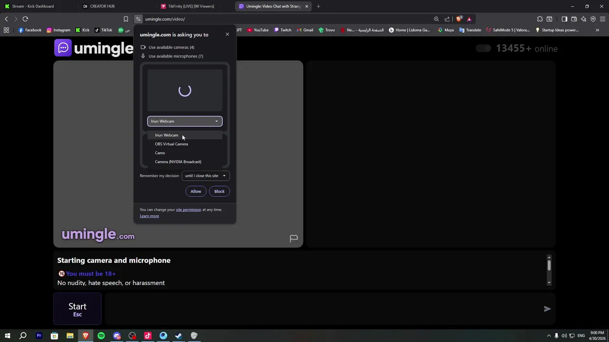Click the Brave Rewards triangle icon
609x342 pixels.
tap(469, 19)
